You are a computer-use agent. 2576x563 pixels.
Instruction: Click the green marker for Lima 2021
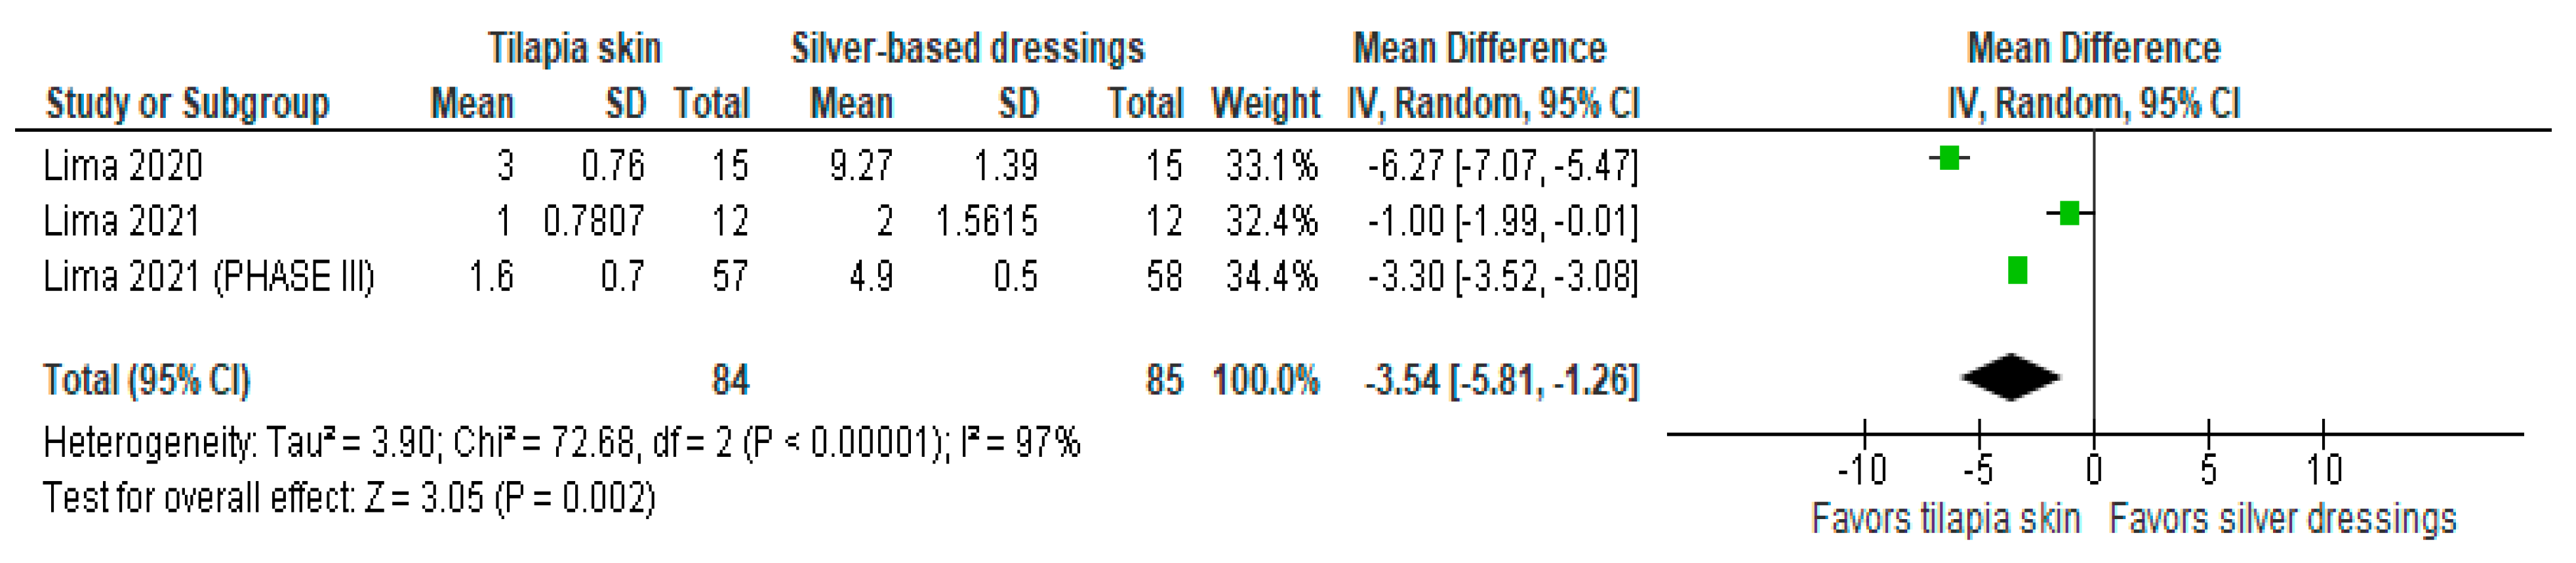pyautogui.click(x=2070, y=213)
